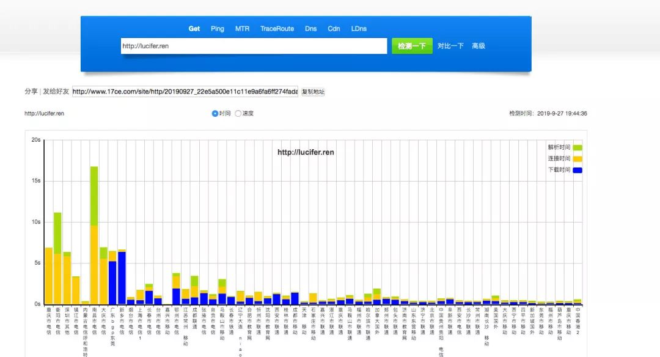Click the 鄂州市电信 bar
Screen dimensions: 660x357
[x=177, y=289]
